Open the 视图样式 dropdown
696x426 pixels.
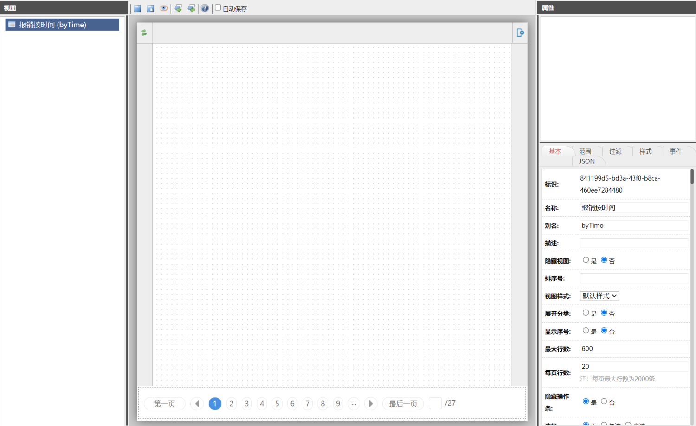click(x=599, y=296)
